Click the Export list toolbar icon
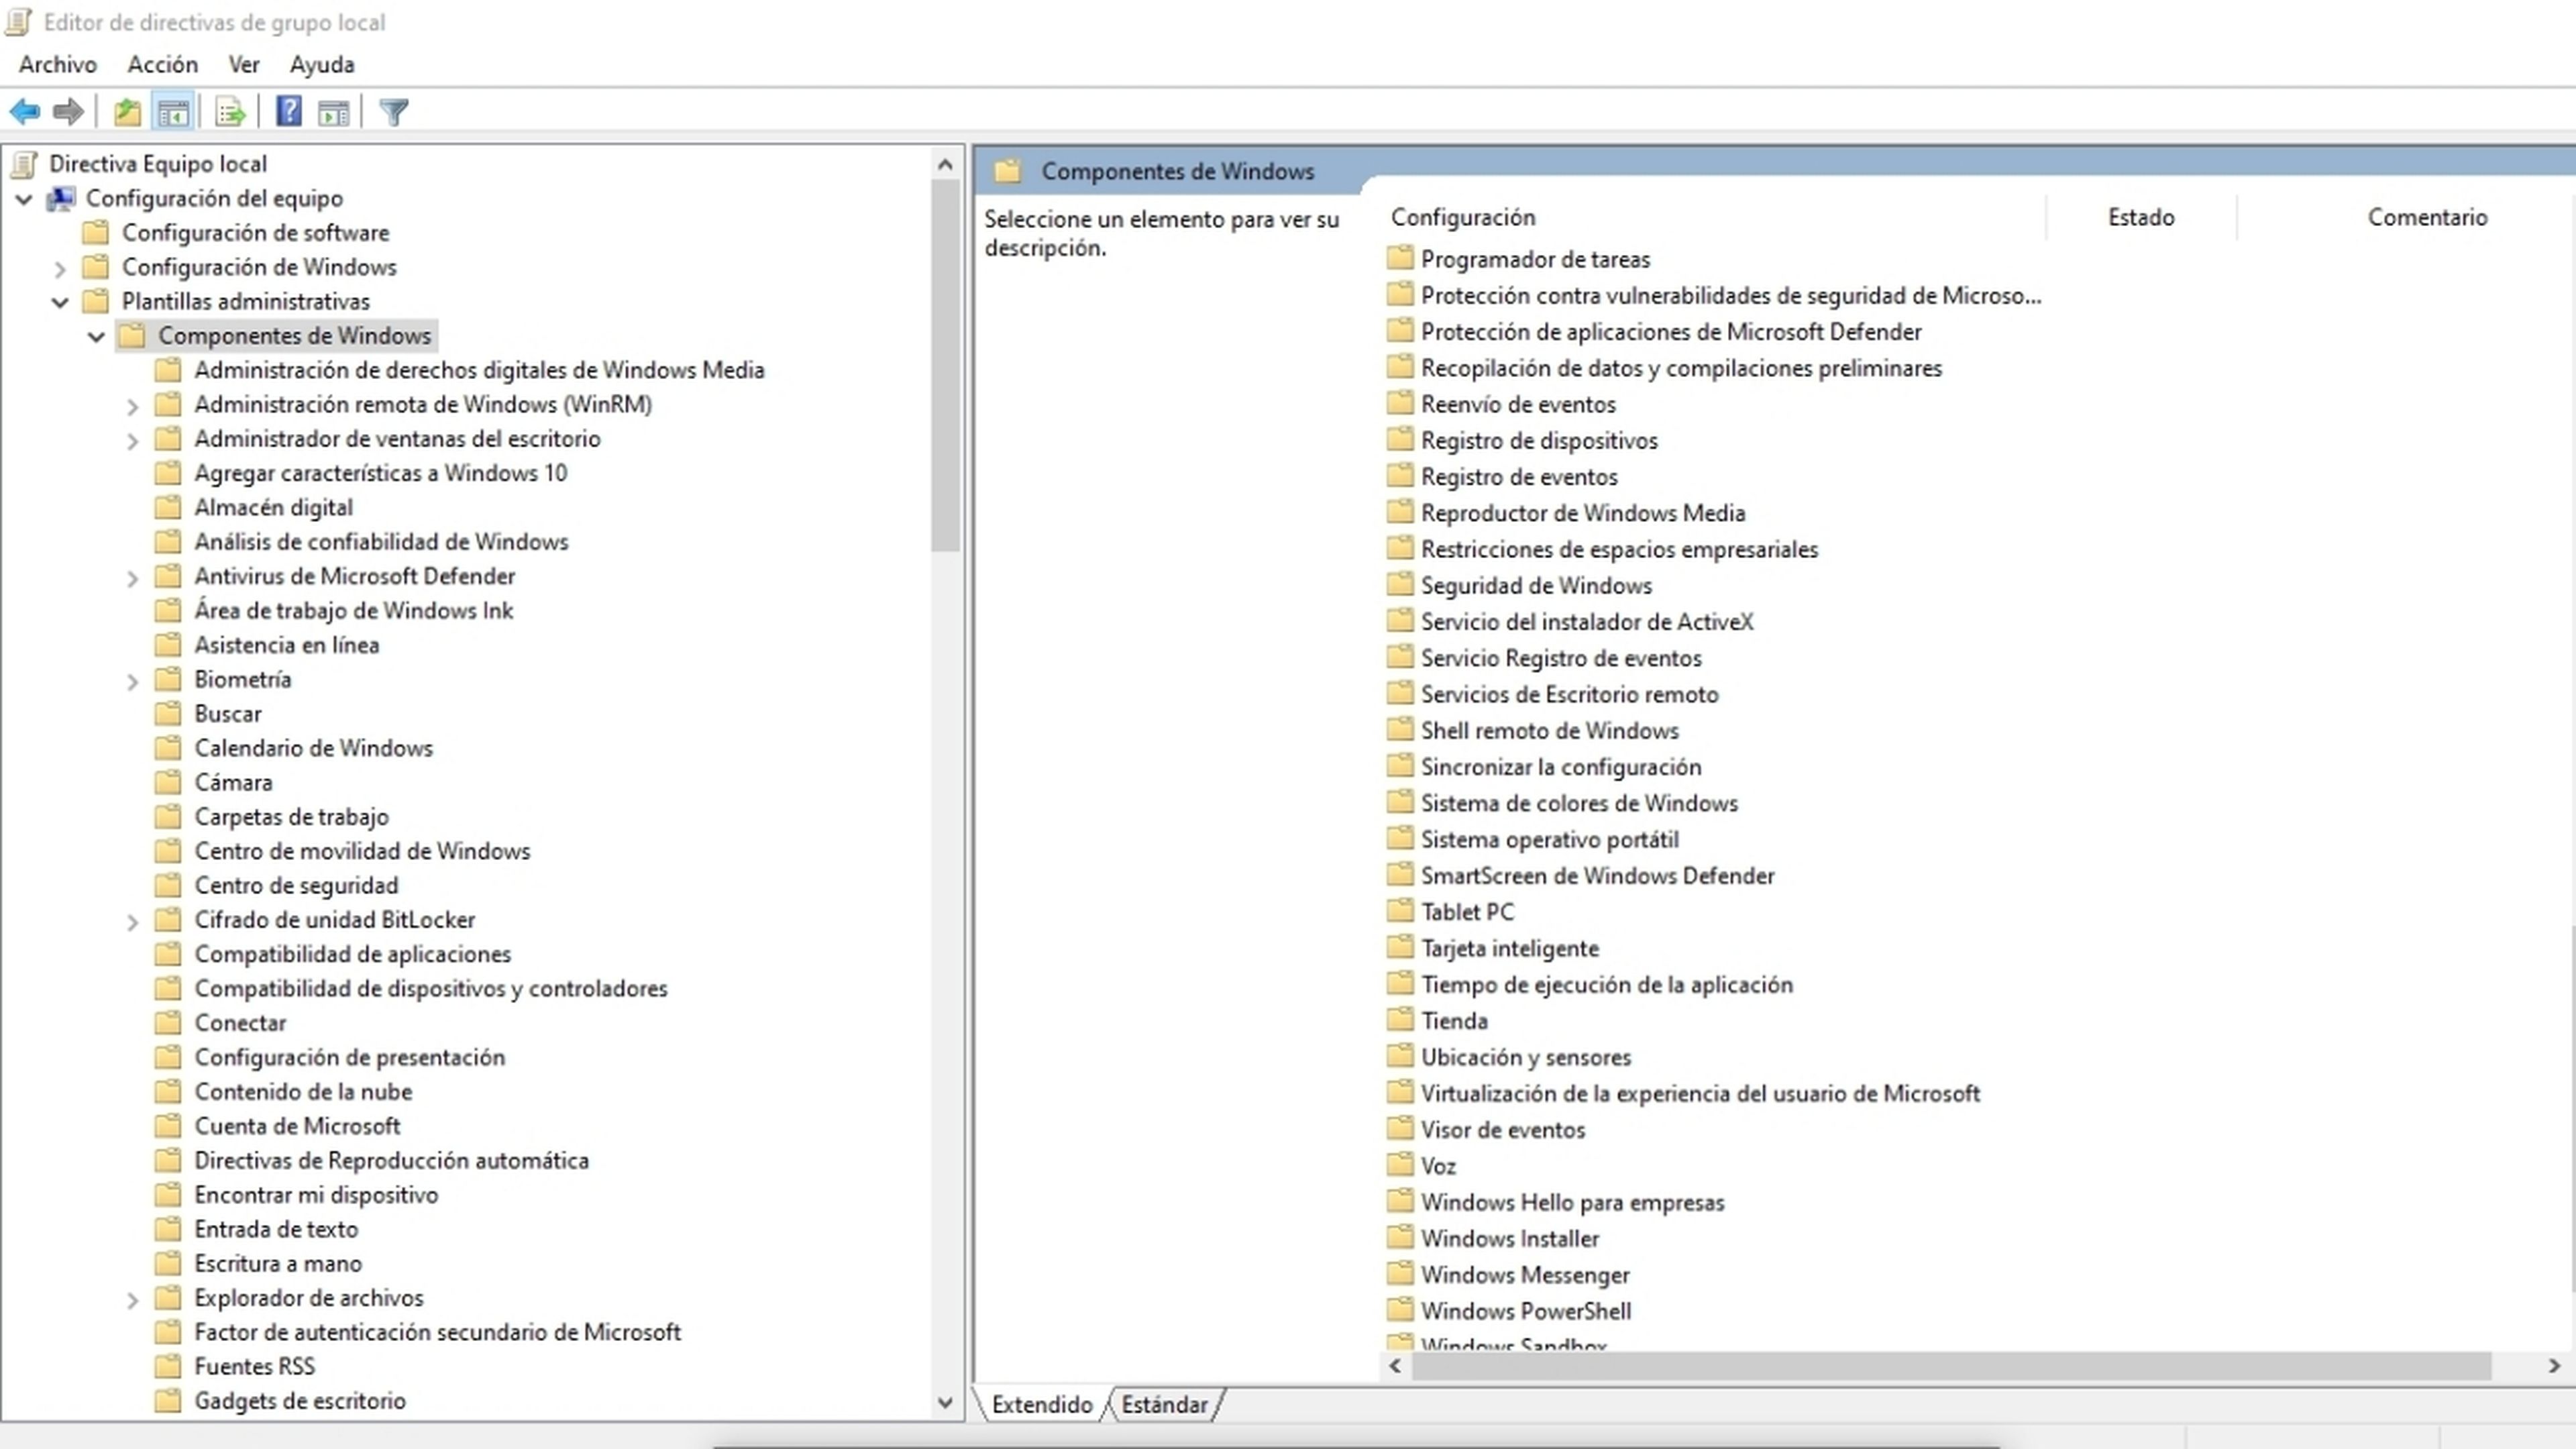Viewport: 2576px width, 1449px height. [x=230, y=112]
